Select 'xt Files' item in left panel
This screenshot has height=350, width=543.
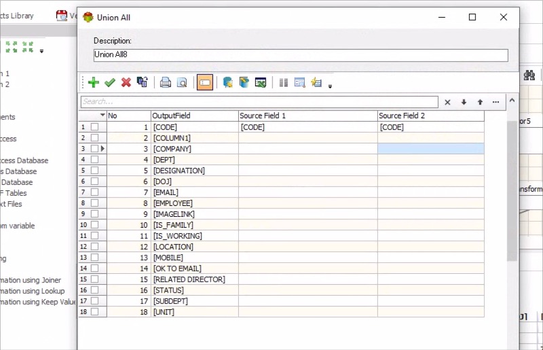tap(11, 204)
